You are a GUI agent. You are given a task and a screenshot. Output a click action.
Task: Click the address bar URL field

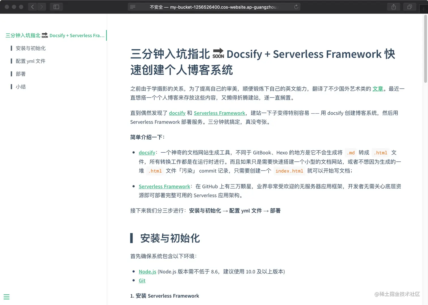click(x=214, y=7)
